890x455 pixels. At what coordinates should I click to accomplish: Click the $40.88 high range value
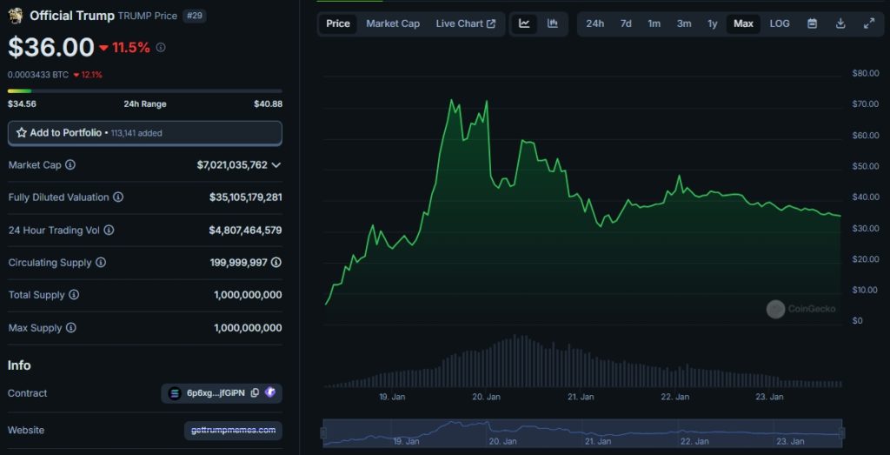[x=268, y=104]
